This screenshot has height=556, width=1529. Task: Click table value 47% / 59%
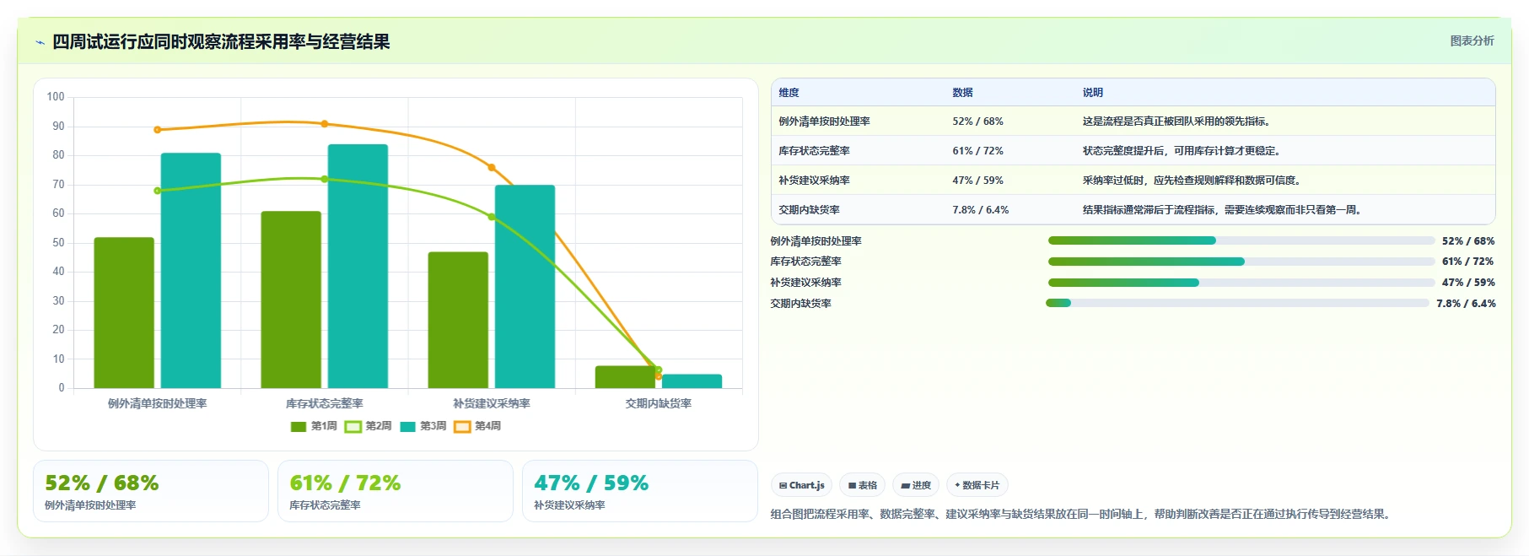click(x=977, y=181)
